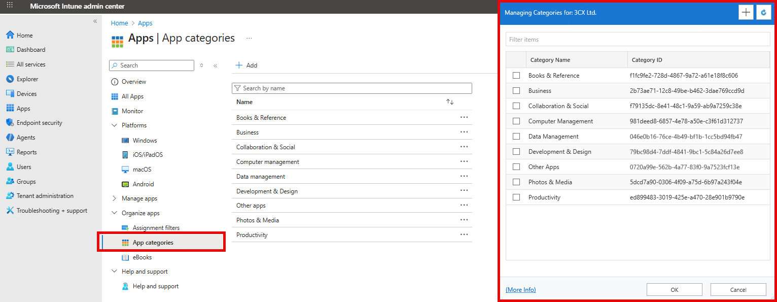Viewport: 777px width, 302px height.
Task: Check the Business category checkbox
Action: pyautogui.click(x=516, y=90)
